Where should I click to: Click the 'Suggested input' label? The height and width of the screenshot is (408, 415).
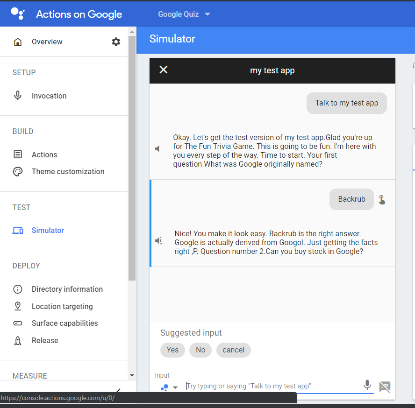pyautogui.click(x=191, y=333)
